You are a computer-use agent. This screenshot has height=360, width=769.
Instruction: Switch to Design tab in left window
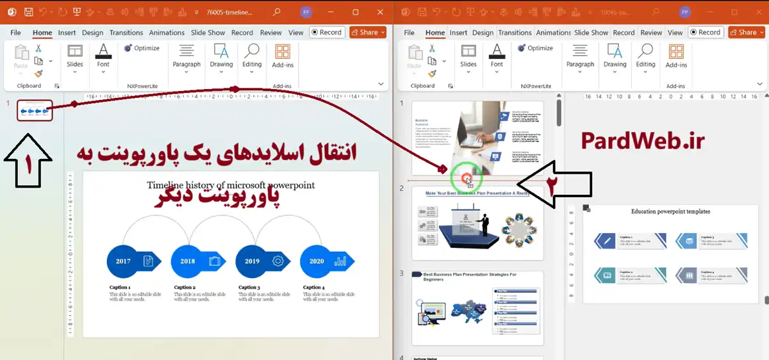[92, 33]
